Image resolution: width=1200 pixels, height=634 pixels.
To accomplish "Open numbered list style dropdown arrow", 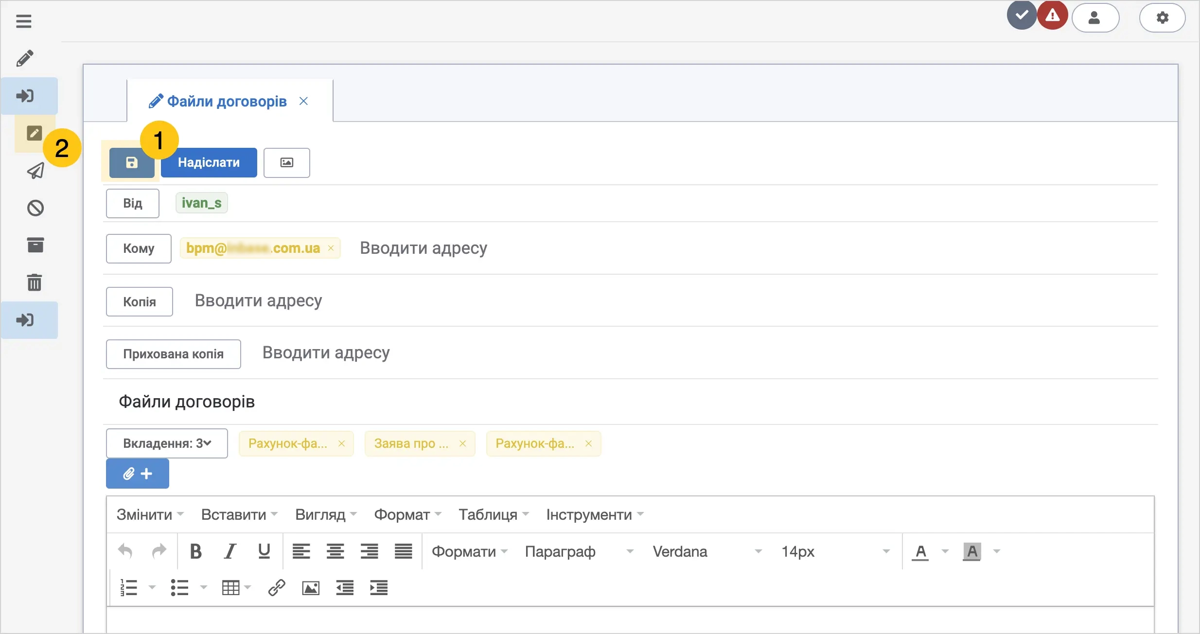I will pyautogui.click(x=152, y=588).
